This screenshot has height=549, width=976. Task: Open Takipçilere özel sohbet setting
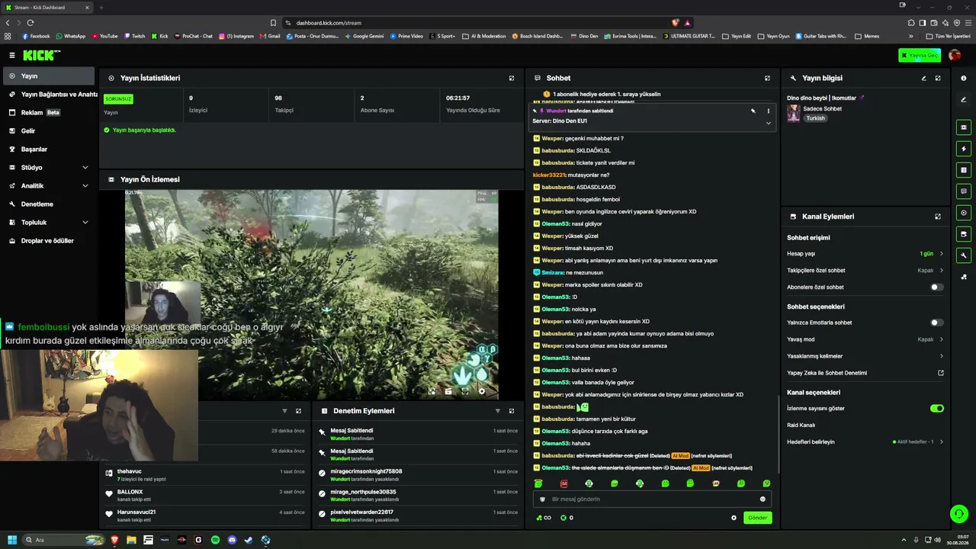[865, 271]
